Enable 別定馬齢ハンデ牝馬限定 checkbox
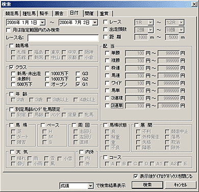 point(12,109)
